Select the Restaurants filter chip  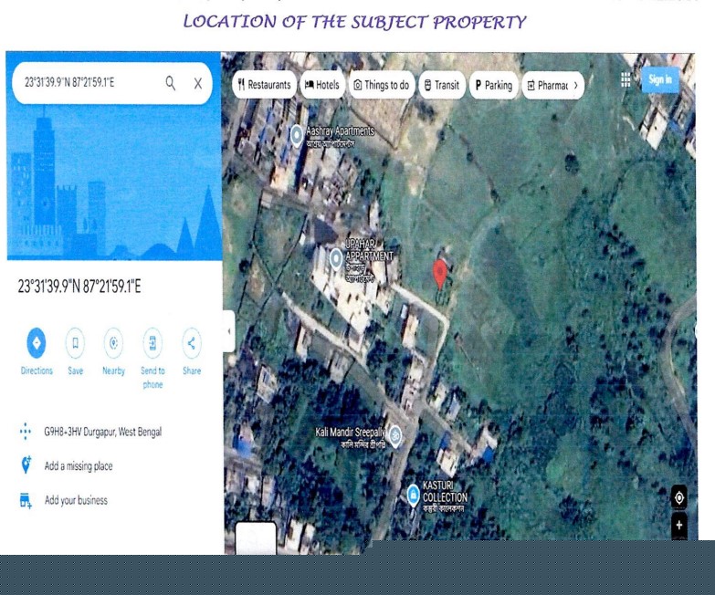(x=264, y=85)
